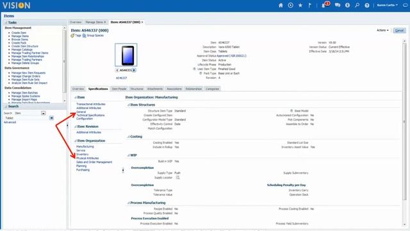Collapse the Process Manufacturing section
This screenshot has width=410, height=231.
coord(128,203)
